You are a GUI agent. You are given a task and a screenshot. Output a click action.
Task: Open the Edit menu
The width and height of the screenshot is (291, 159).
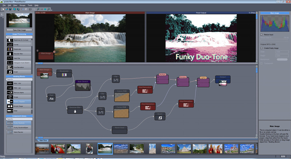9,5
